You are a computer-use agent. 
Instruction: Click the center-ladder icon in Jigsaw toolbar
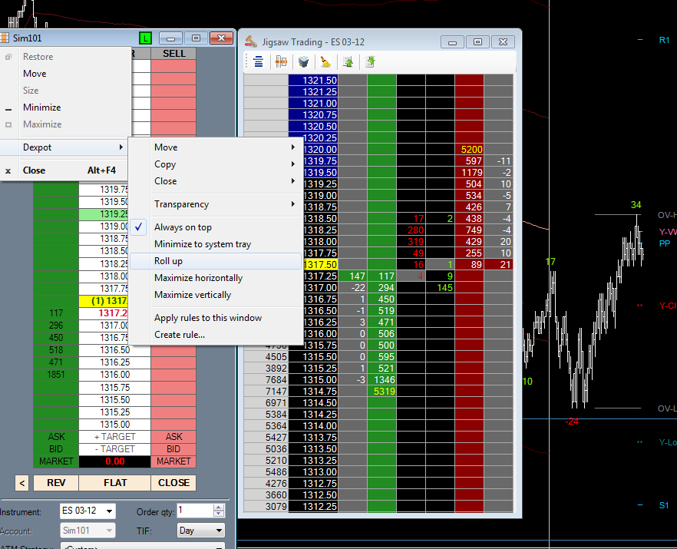pos(258,61)
